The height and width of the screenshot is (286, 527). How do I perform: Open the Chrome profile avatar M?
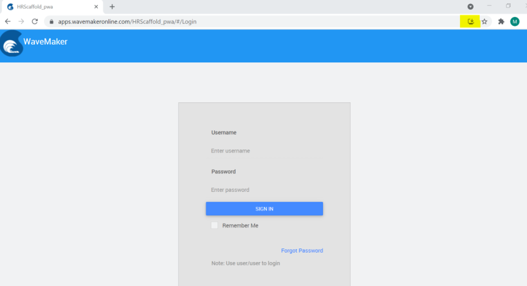515,21
